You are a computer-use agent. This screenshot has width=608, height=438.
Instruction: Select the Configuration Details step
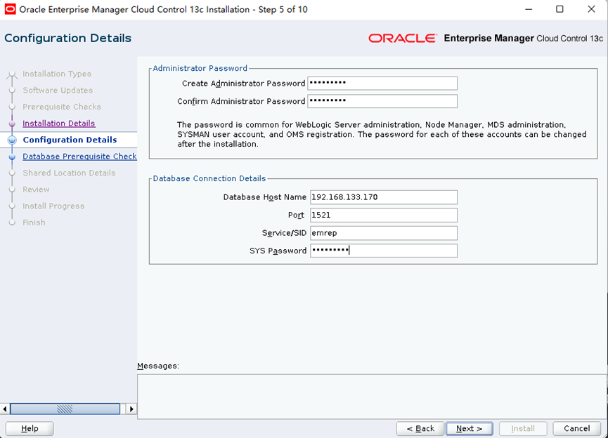70,140
